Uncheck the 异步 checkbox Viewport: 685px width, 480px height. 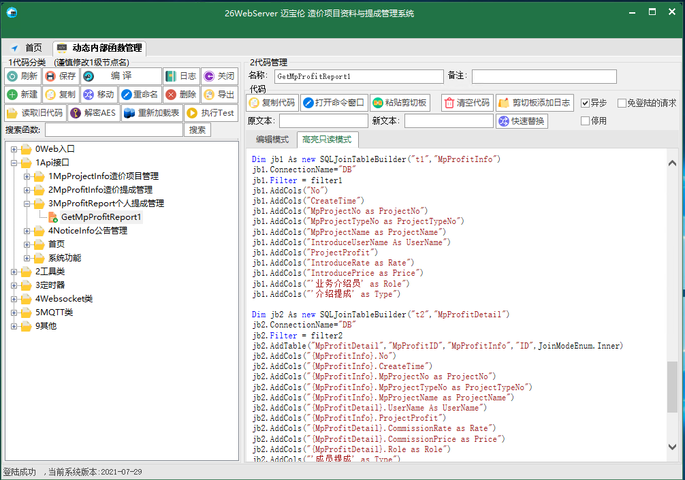click(x=586, y=103)
